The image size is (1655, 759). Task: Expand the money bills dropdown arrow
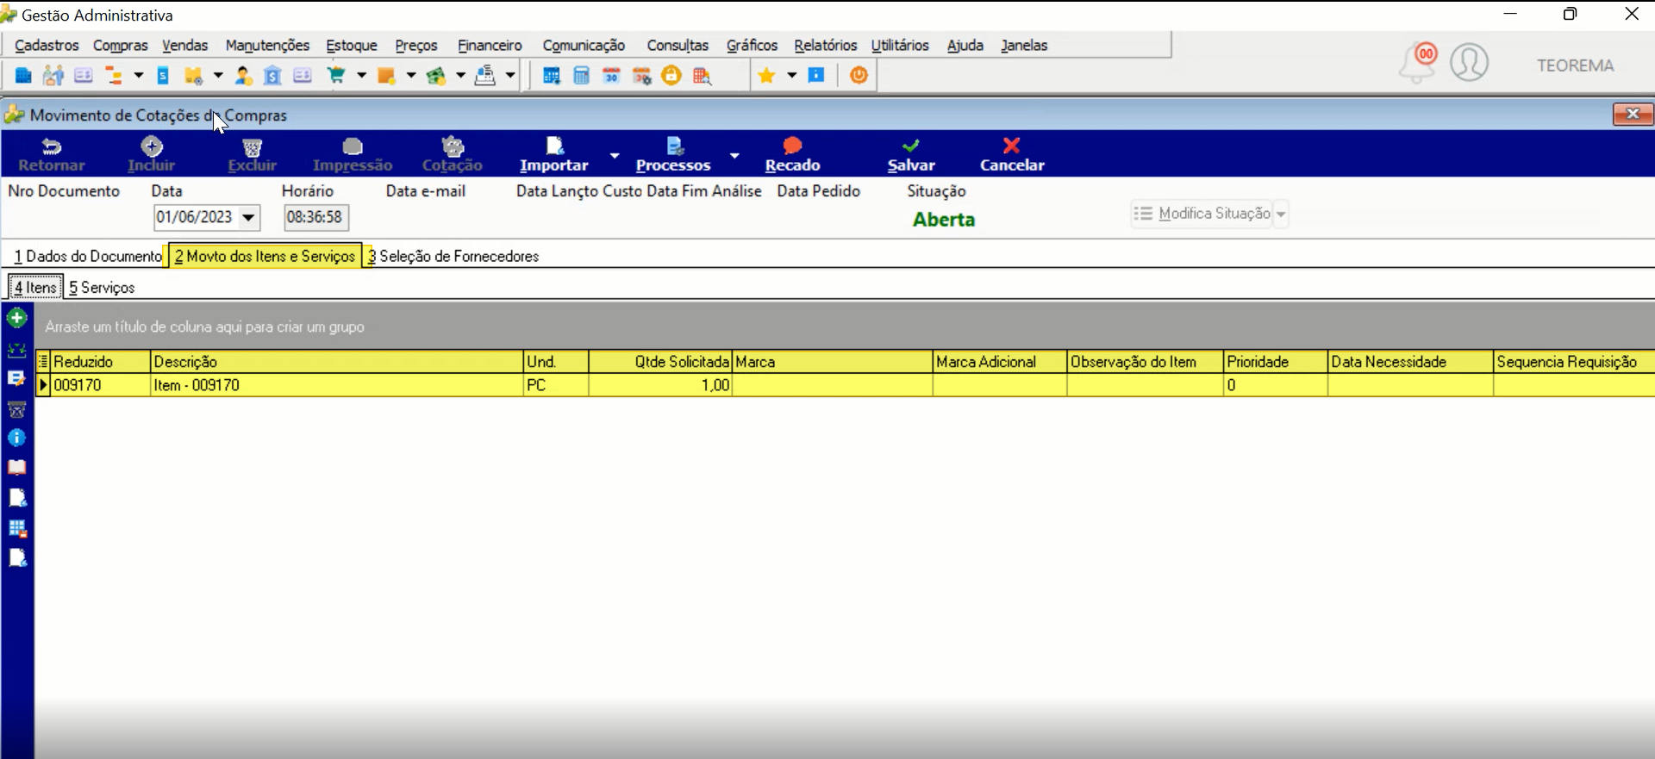click(x=460, y=76)
